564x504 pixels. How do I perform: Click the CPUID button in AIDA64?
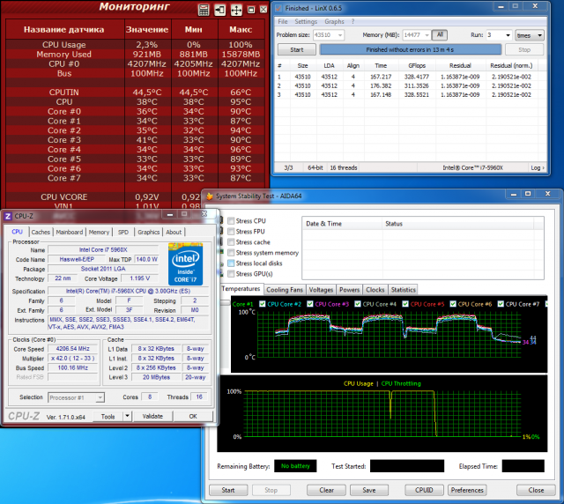tap(424, 490)
